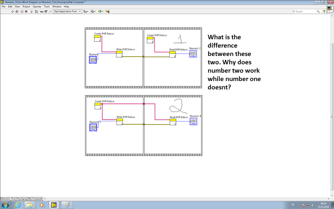
Task: Open Align Objects dropdown
Action: coord(86,11)
